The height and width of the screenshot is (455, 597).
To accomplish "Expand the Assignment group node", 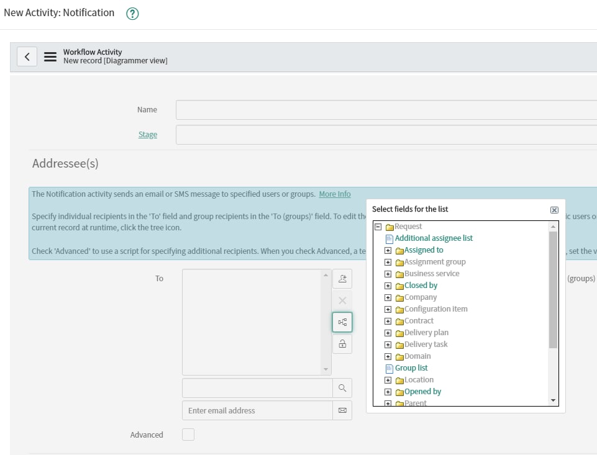I will coord(388,262).
